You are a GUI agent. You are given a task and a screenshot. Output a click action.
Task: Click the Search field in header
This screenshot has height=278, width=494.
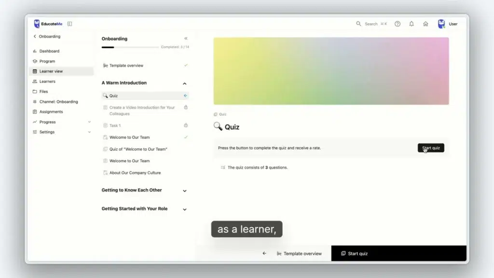click(x=371, y=24)
